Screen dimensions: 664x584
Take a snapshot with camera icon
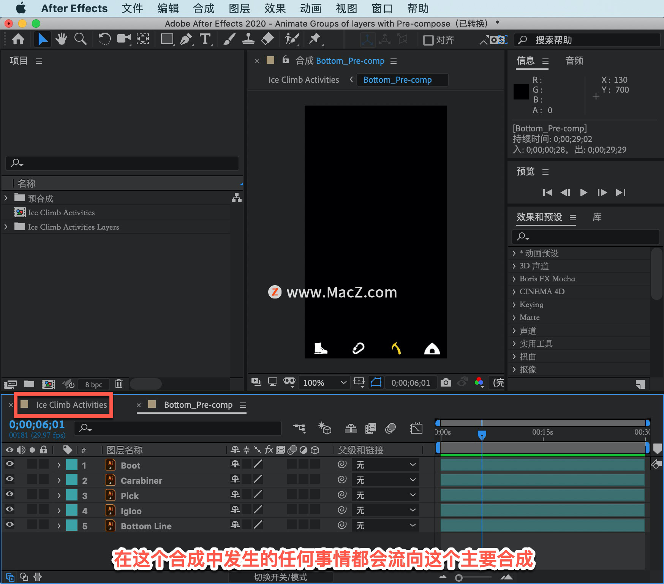[446, 382]
